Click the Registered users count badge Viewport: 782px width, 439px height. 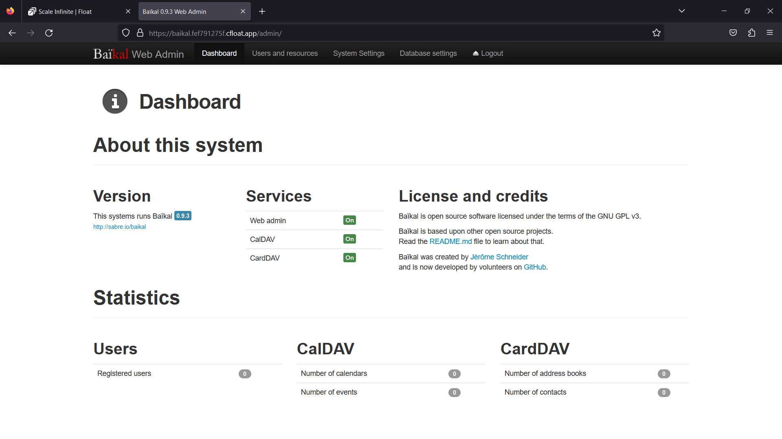pos(245,374)
